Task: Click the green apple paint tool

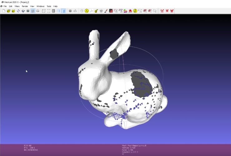Action: point(96,11)
